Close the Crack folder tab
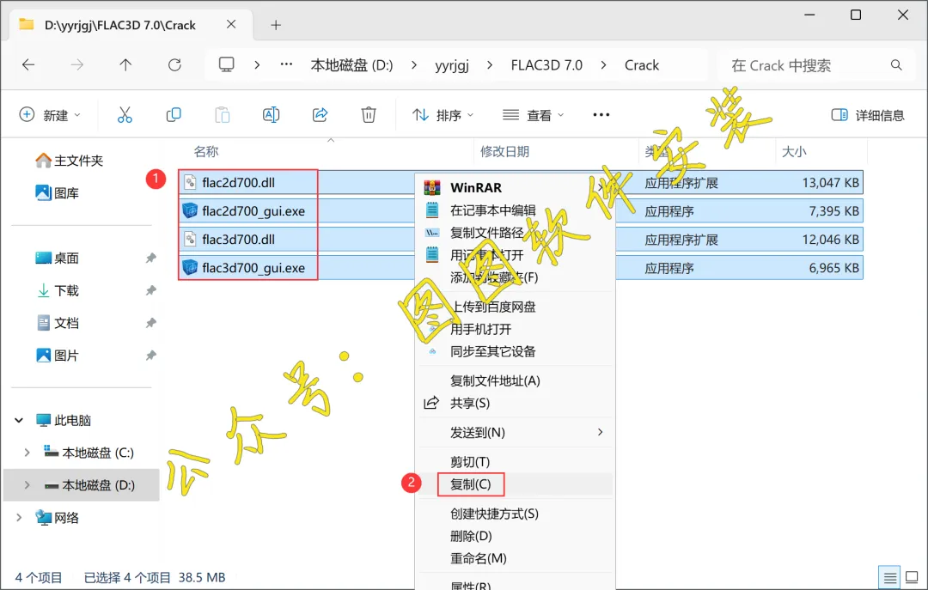 tap(231, 24)
